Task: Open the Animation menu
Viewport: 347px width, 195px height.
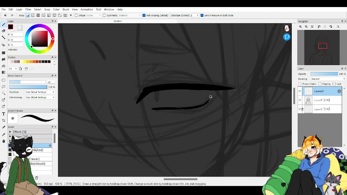Action: 87,9
